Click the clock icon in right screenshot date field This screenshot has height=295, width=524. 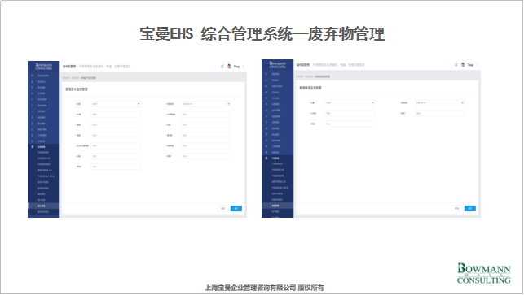pyautogui.click(x=463, y=102)
